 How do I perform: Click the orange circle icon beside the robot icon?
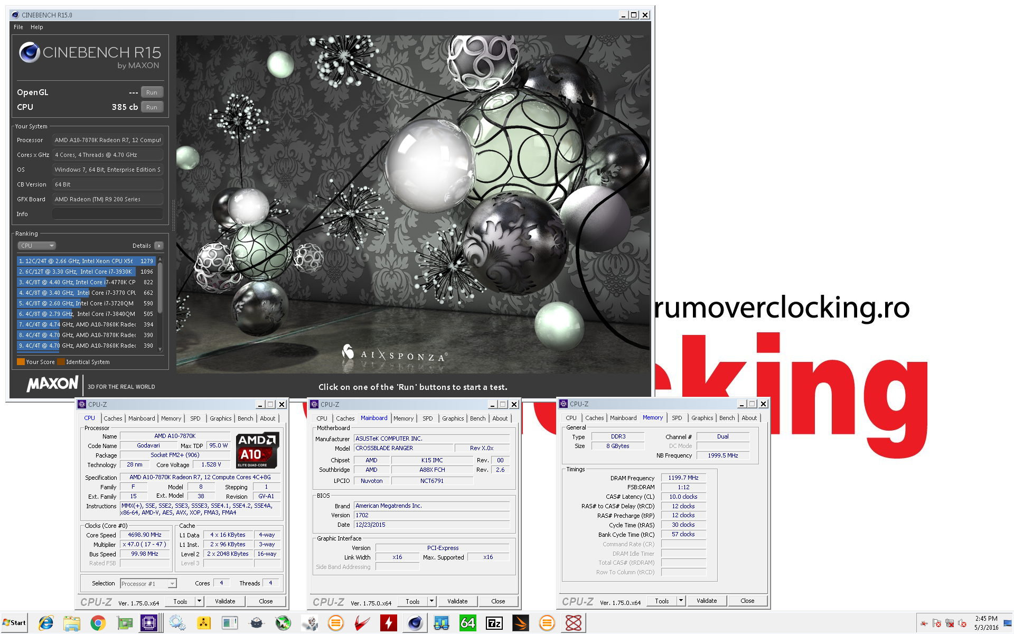click(335, 623)
